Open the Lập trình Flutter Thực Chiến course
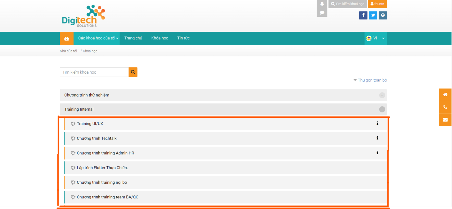The width and height of the screenshot is (452, 209). (102, 168)
